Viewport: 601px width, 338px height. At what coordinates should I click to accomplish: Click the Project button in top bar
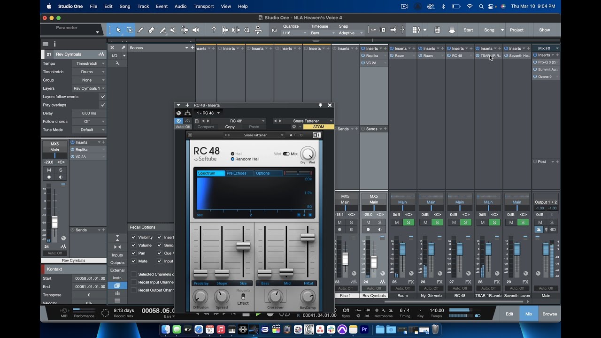tap(516, 30)
